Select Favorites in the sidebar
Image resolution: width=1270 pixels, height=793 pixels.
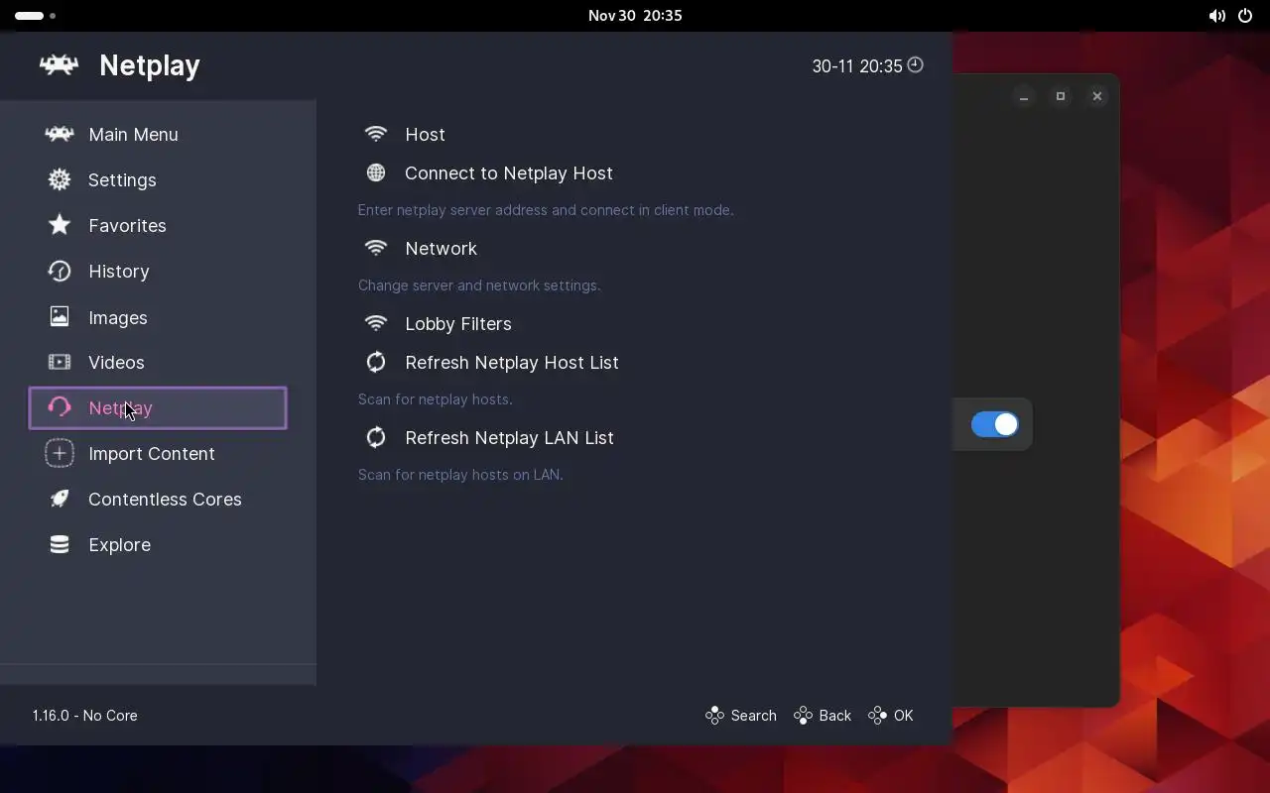point(158,225)
